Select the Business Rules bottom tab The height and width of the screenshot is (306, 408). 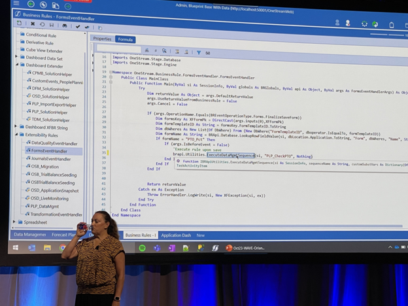pos(140,235)
